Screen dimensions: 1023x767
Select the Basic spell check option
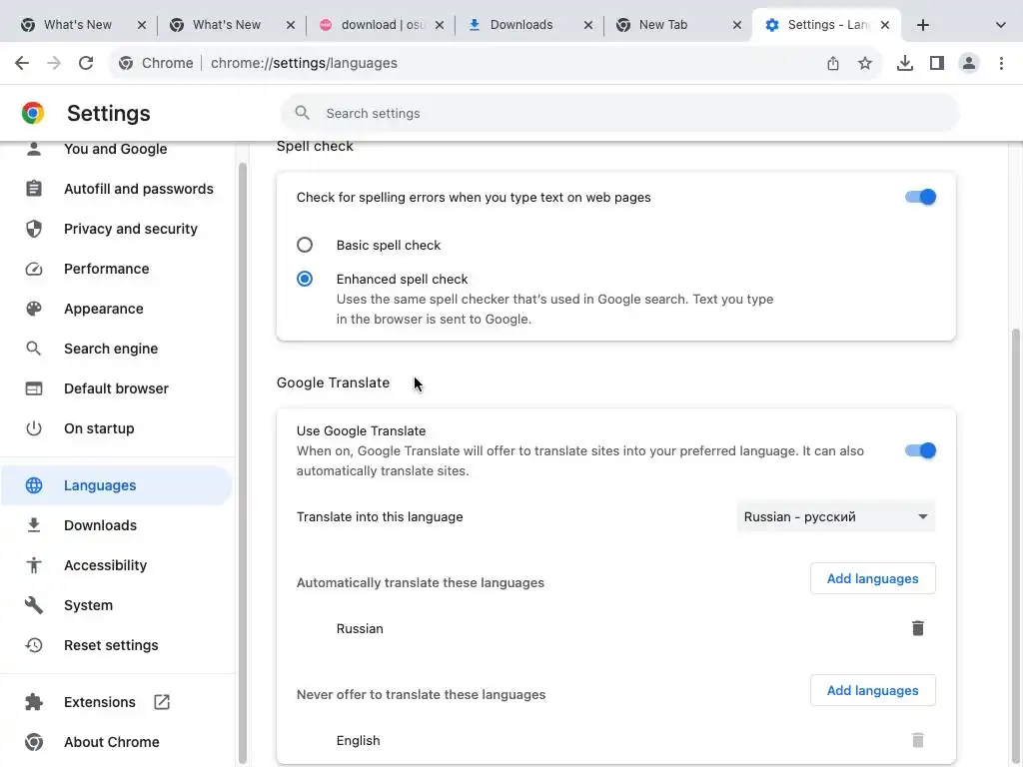pos(305,245)
